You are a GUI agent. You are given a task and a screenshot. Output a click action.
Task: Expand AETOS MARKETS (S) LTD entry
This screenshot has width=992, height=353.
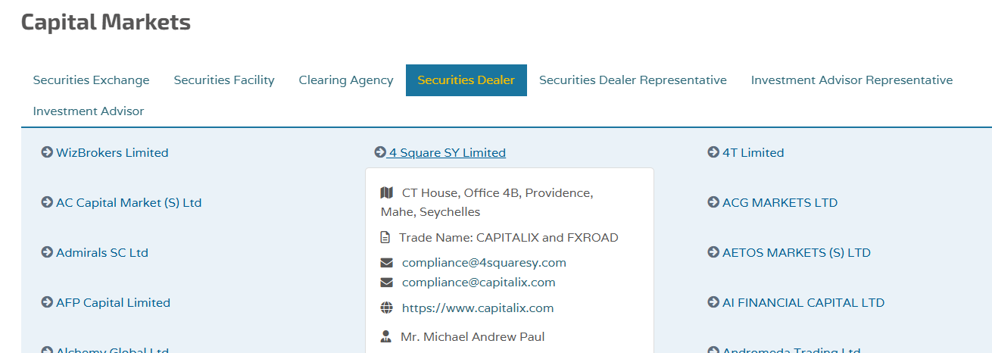[x=796, y=253]
